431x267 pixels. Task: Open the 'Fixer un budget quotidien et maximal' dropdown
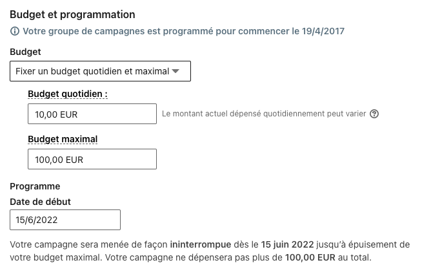[90, 71]
